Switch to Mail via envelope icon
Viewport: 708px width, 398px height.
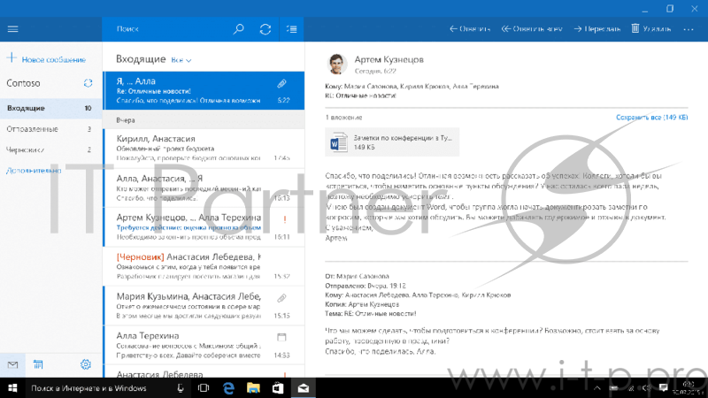pos(12,364)
